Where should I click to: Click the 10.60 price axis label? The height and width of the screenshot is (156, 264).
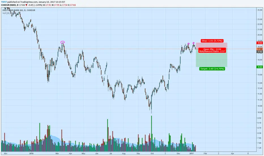click(x=260, y=106)
